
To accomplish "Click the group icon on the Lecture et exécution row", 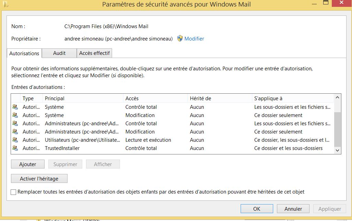I will coord(15,140).
